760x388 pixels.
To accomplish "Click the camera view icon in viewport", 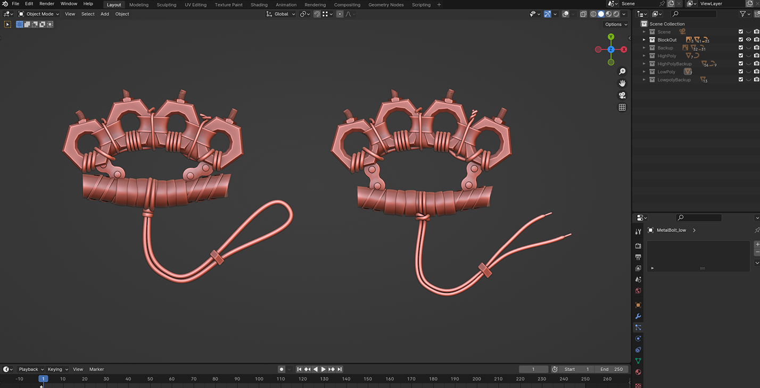I will 622,96.
